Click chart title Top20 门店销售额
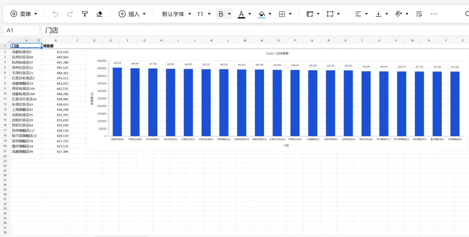This screenshot has height=237, width=469. (x=277, y=53)
